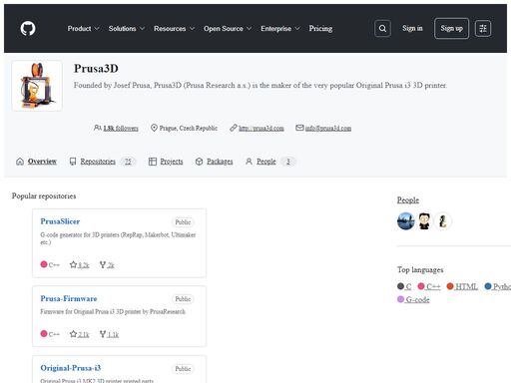The image size is (511, 383).
Task: Click the Sign up button
Action: (x=451, y=29)
